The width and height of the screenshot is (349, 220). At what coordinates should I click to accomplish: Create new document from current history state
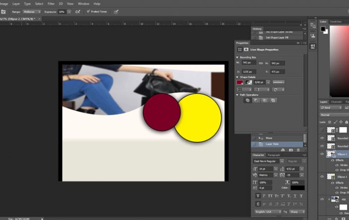(x=283, y=150)
